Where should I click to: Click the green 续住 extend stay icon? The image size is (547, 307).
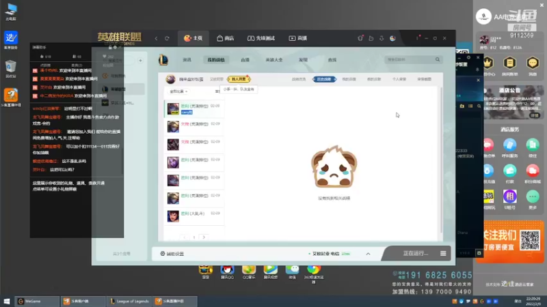click(533, 147)
